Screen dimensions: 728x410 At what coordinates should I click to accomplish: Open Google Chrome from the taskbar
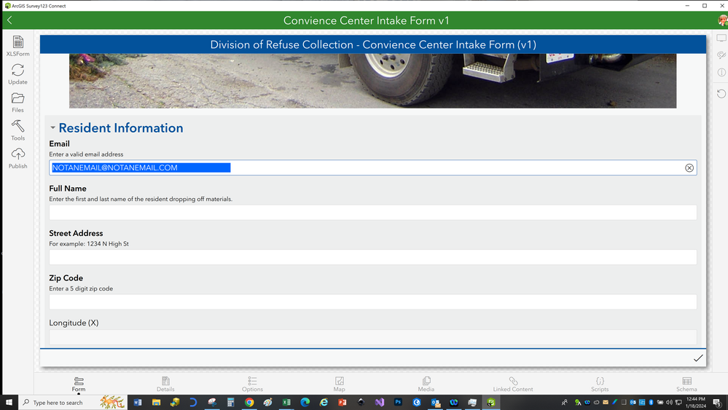249,402
